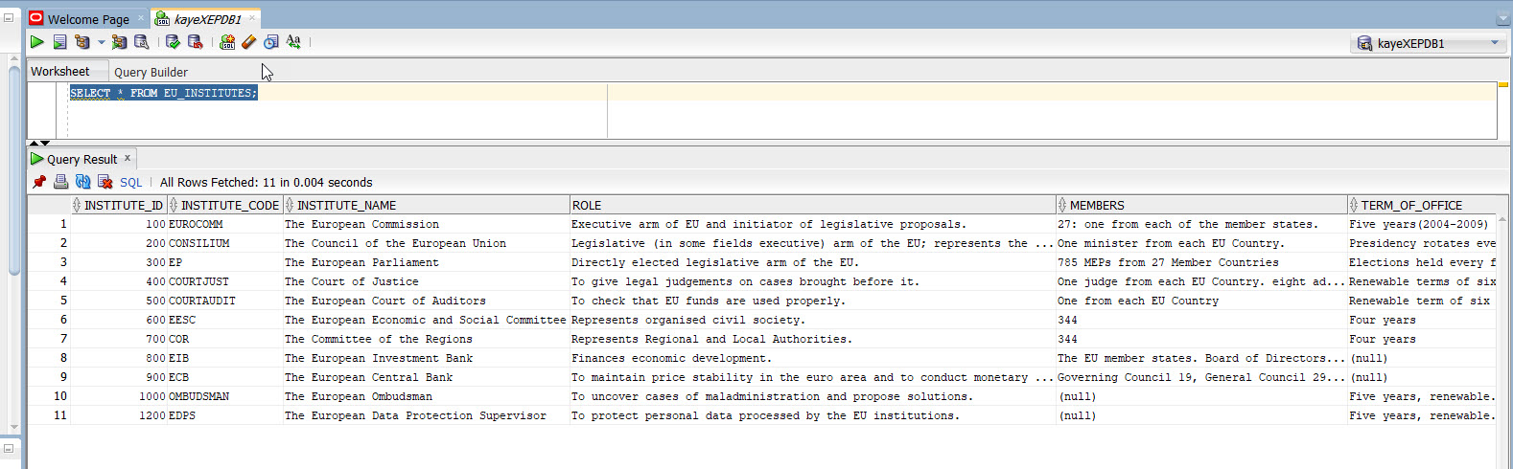Select the Worksheet tab
This screenshot has height=469, width=1513.
tap(59, 71)
